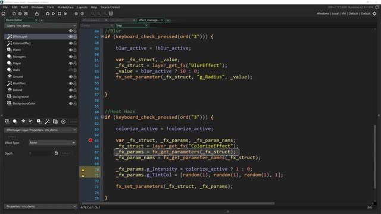Viewport: 381px width, 214px height.
Task: Show the hidden Walls layer
Action: pos(70,70)
